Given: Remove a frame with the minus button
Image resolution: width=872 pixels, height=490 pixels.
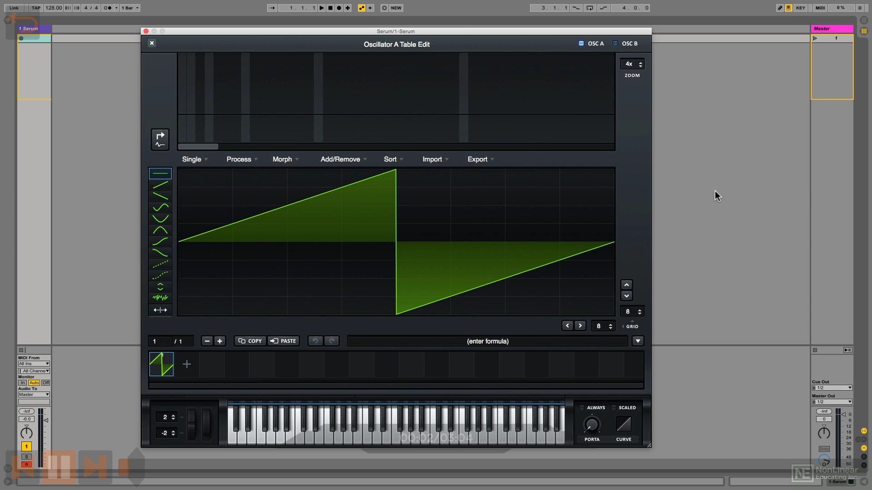Looking at the screenshot, I should (x=207, y=341).
